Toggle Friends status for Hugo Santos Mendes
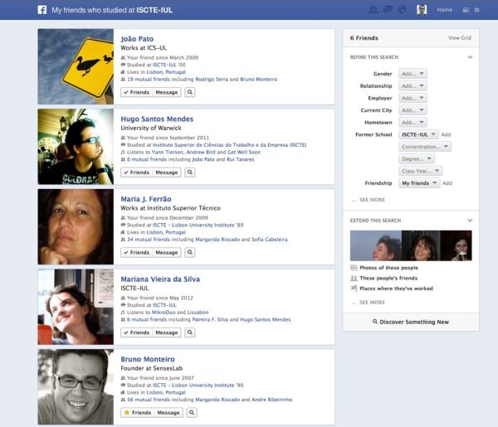Viewport: 498px width, 427px height. (137, 172)
